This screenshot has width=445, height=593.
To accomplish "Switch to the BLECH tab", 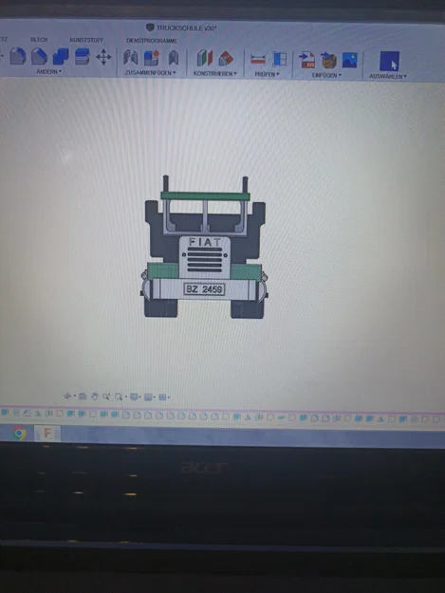I will tap(39, 39).
